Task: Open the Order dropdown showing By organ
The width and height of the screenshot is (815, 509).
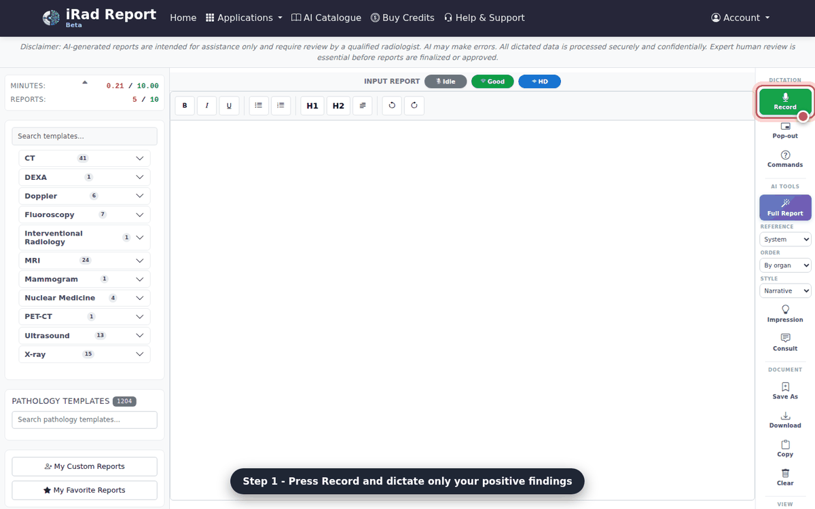Action: click(785, 265)
